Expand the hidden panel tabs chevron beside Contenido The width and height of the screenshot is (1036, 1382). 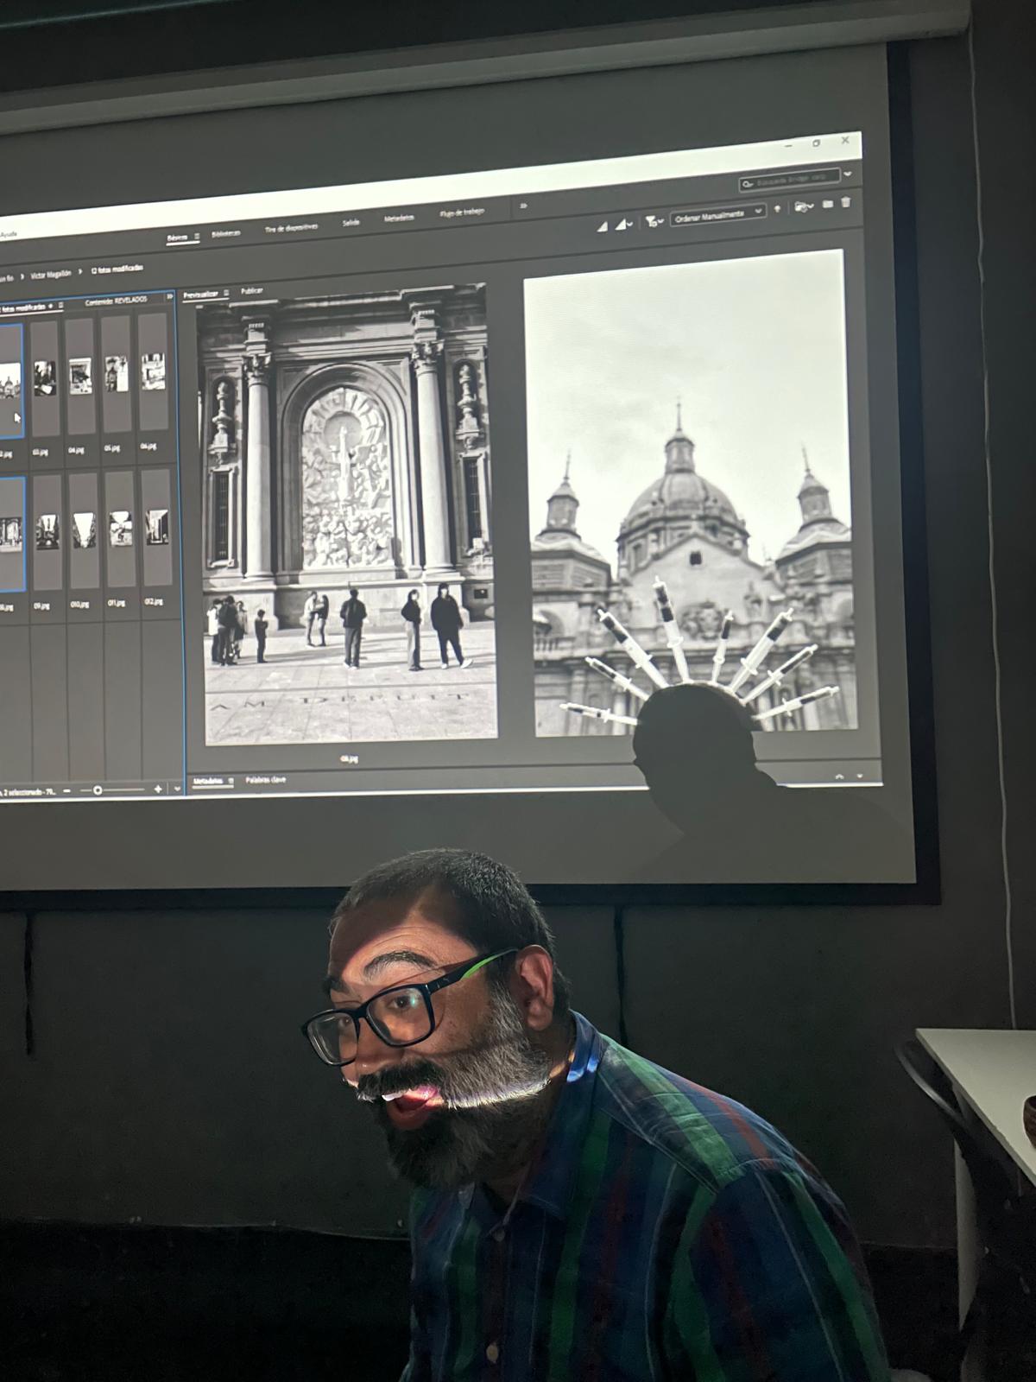[170, 296]
